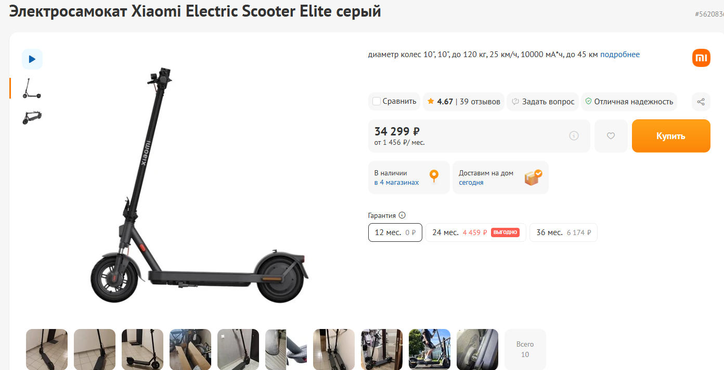
Task: Expand specs via подробнее link
Action: [x=620, y=54]
